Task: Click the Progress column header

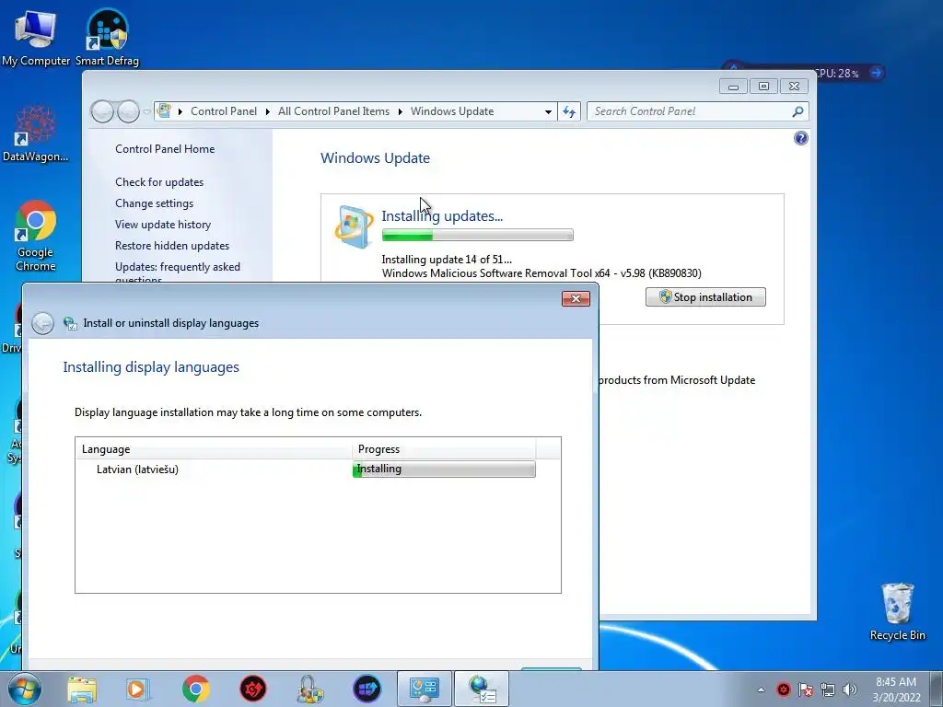Action: click(444, 449)
